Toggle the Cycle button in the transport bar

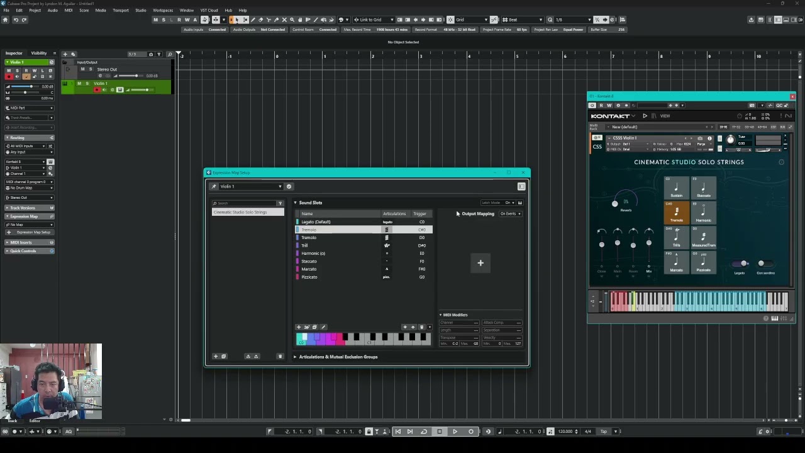coord(424,432)
